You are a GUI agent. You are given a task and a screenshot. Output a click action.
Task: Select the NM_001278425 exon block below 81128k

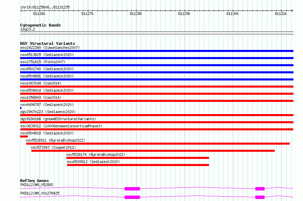(x=132, y=197)
